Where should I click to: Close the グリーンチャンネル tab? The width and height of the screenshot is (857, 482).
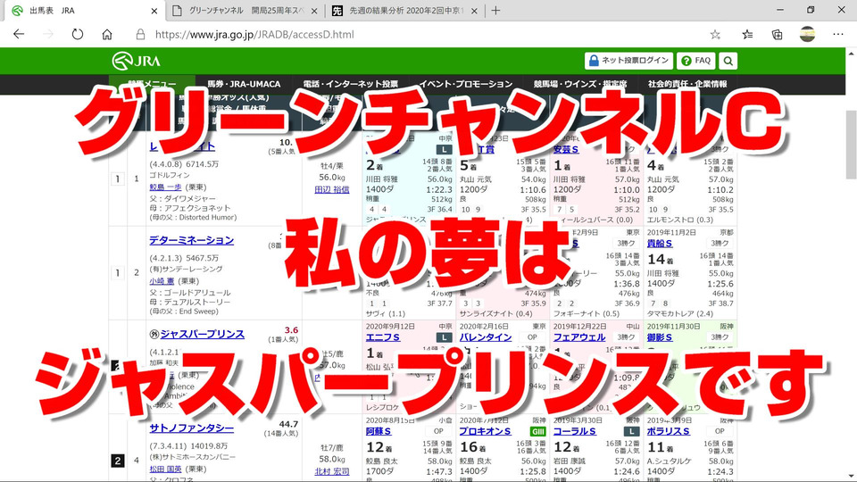coord(314,11)
